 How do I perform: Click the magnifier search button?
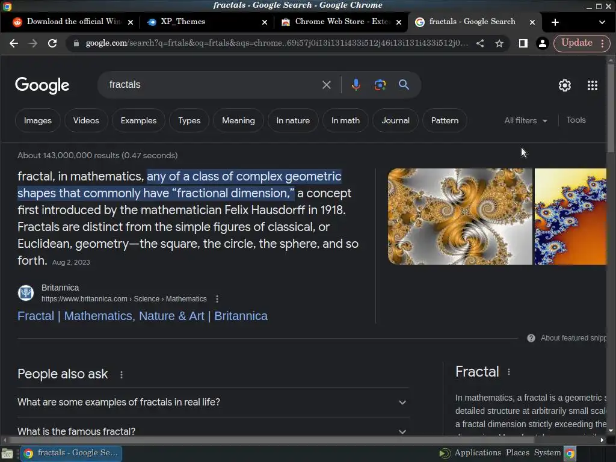(x=404, y=85)
